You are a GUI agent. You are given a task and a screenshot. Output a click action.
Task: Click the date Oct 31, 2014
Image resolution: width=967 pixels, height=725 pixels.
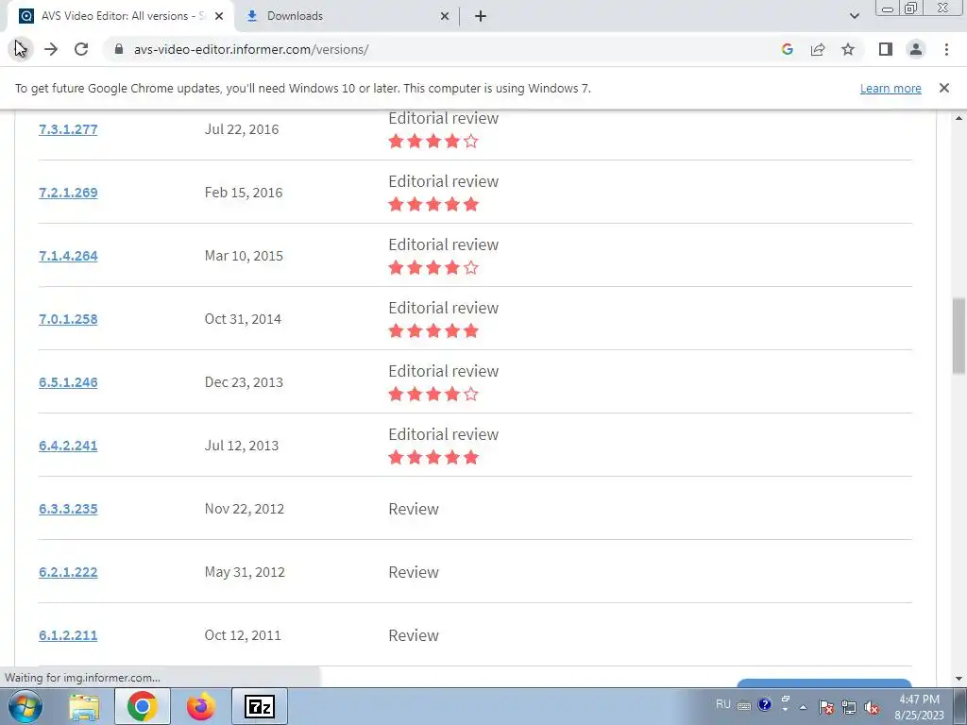tap(243, 319)
